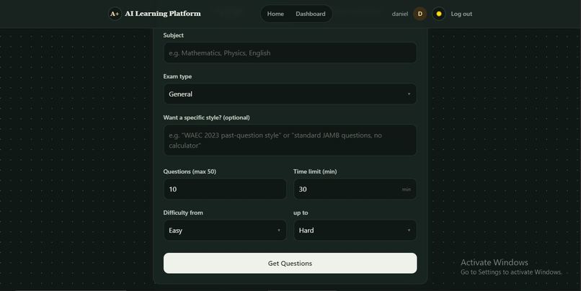Click the up to label
Viewport: 581px width, 291px height.
(301, 213)
